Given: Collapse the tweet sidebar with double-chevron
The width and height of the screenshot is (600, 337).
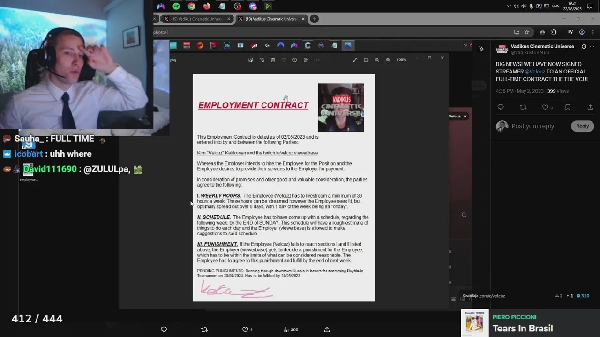Looking at the screenshot, I should 481,49.
